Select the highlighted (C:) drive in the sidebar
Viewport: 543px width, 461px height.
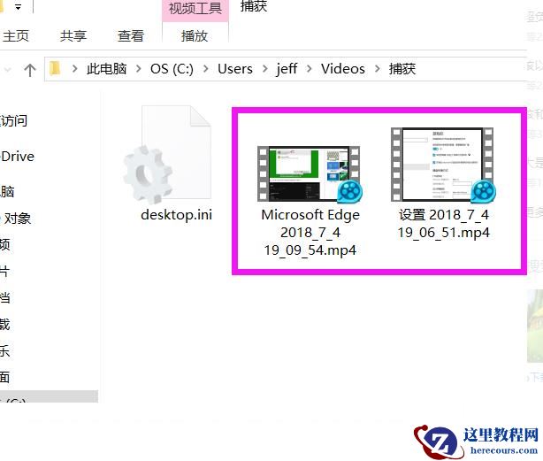(49, 397)
